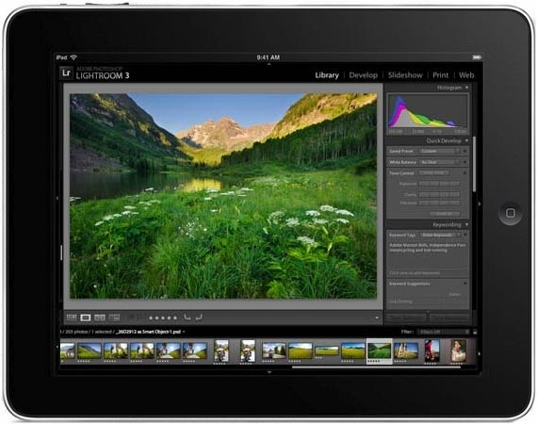The image size is (537, 424).
Task: Switch to Grid view icon in toolbar
Action: (72, 318)
